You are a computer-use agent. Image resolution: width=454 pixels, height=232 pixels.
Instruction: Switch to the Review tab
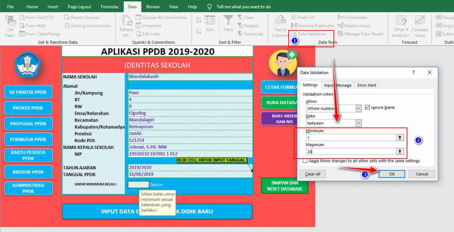click(x=153, y=7)
